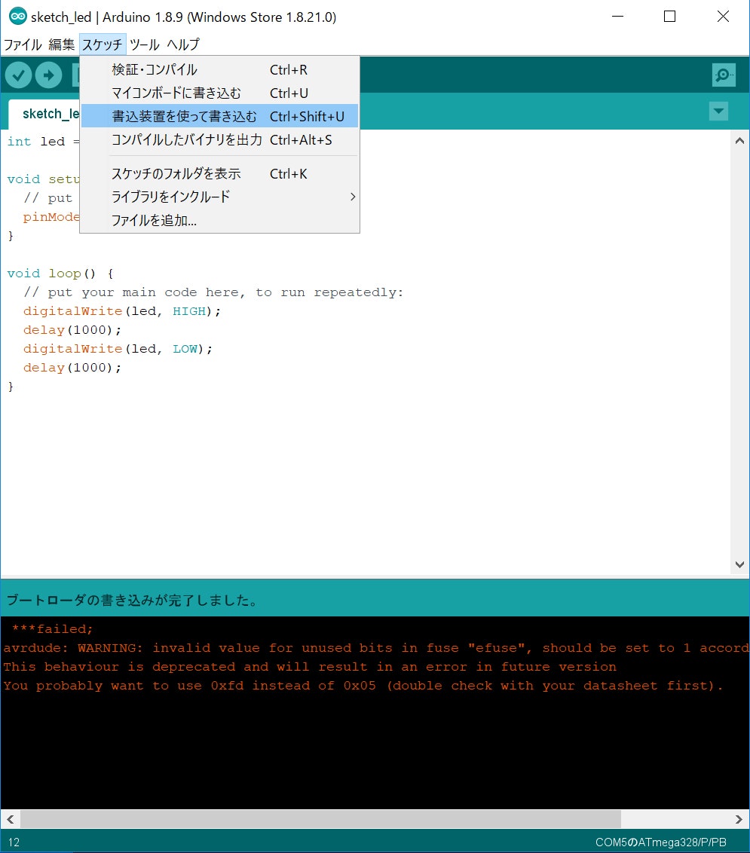Click 'digitalWrite(led, LOW);' code line
The width and height of the screenshot is (750, 853).
[x=118, y=349]
